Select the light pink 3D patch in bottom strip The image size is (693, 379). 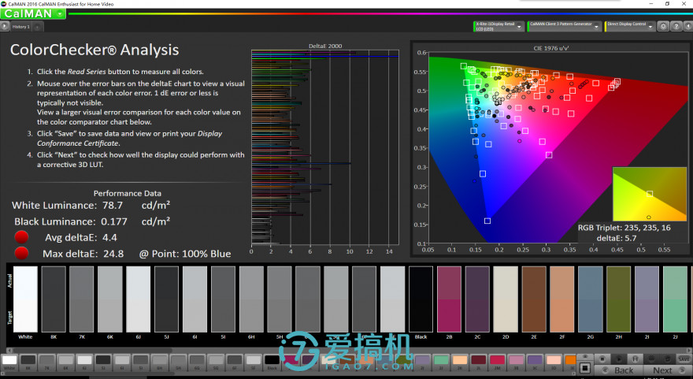click(x=554, y=362)
